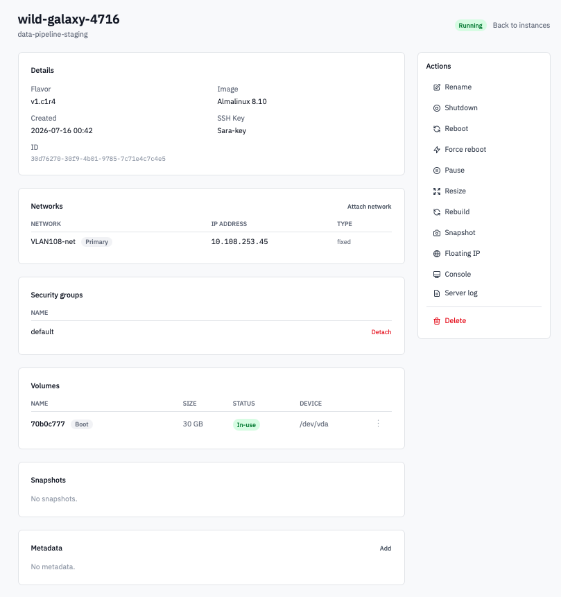Click the IP address 10.108.253.45
This screenshot has height=597, width=561.
point(239,242)
